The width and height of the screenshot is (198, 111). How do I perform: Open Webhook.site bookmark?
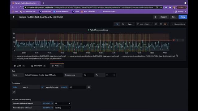click(x=29, y=12)
